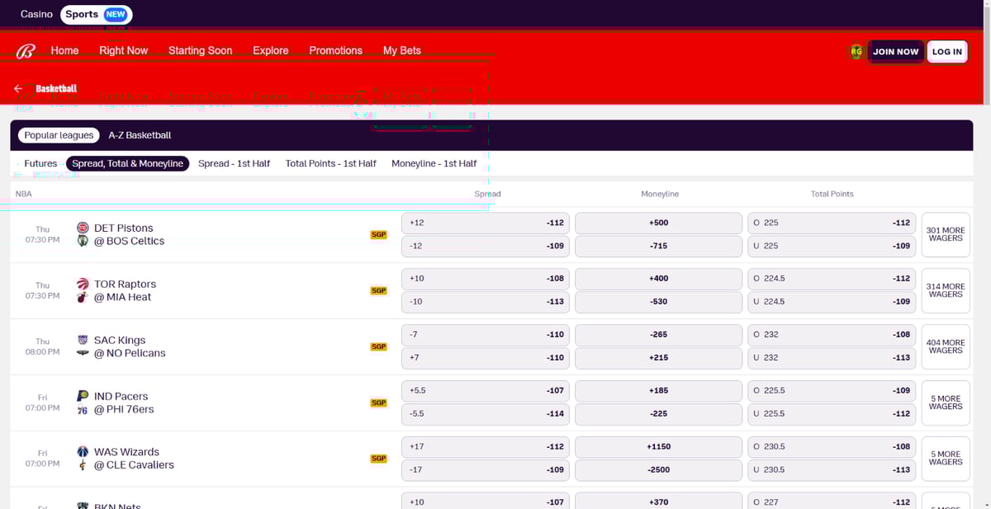Click the NO Pelicans team logo

point(83,353)
